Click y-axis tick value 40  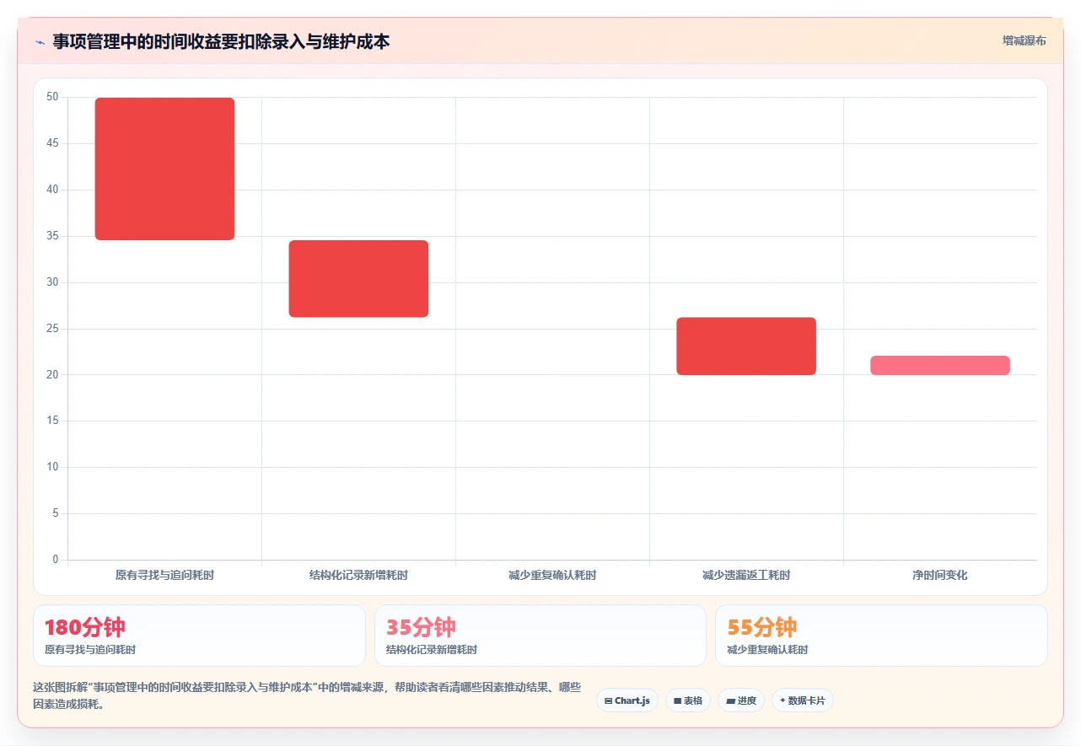52,190
